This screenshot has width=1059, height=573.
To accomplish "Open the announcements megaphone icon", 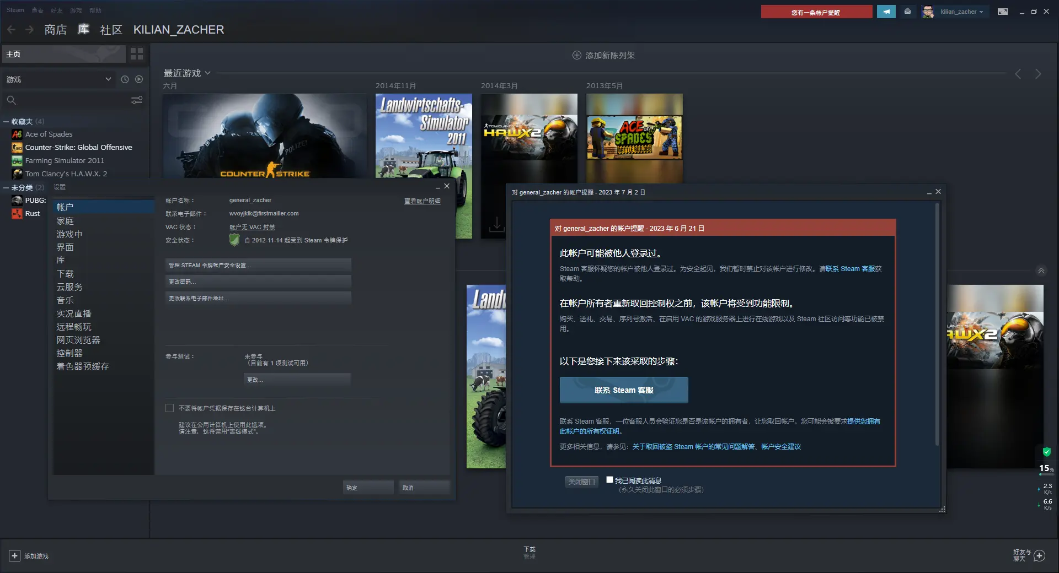I will (x=886, y=12).
